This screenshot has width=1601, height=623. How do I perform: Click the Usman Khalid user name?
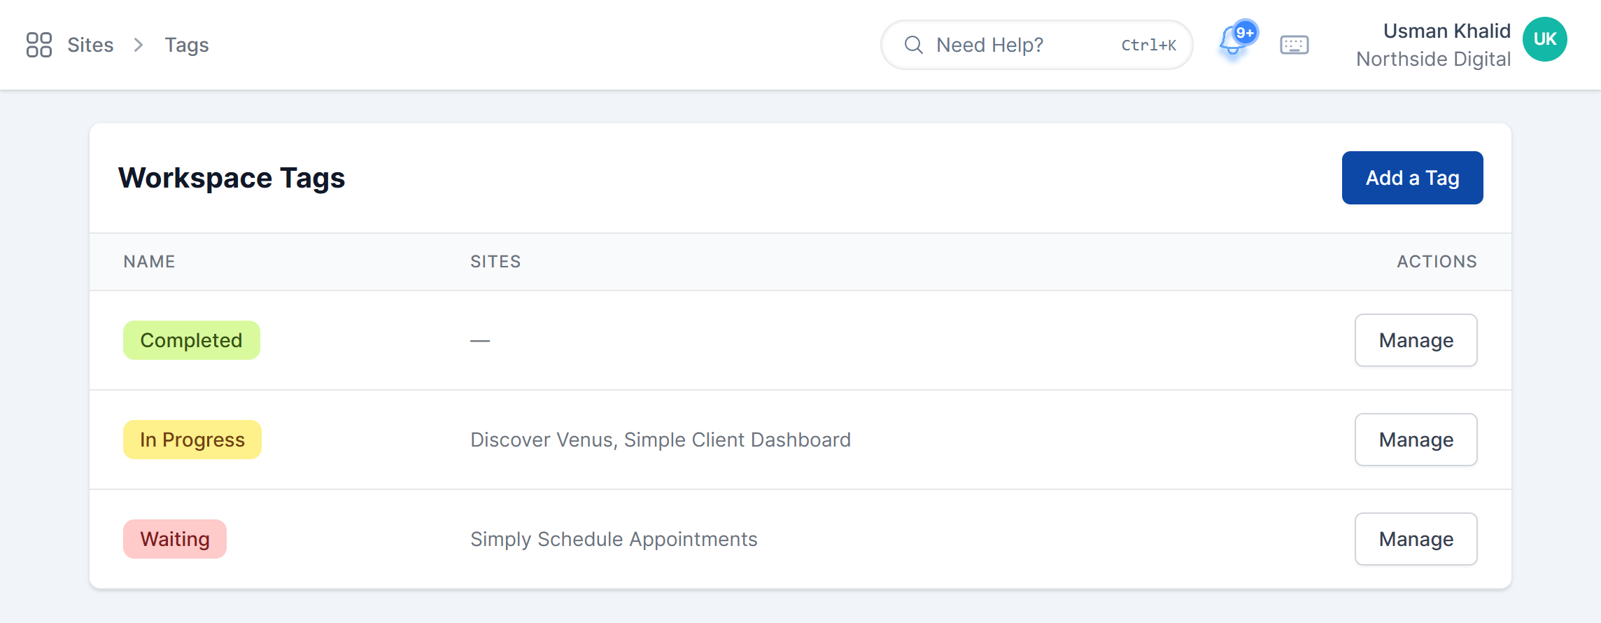tap(1446, 31)
